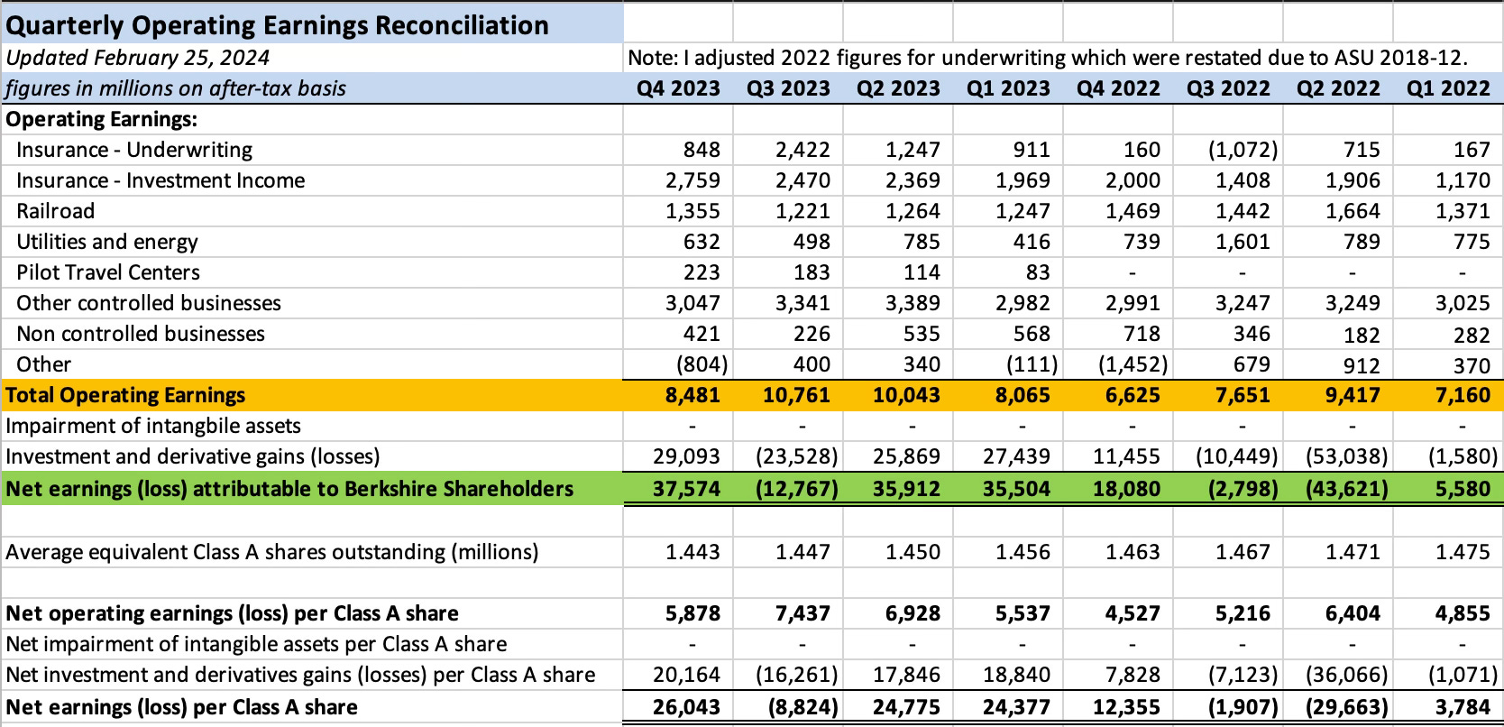Click the 'Non controlled businesses' row label

(141, 334)
